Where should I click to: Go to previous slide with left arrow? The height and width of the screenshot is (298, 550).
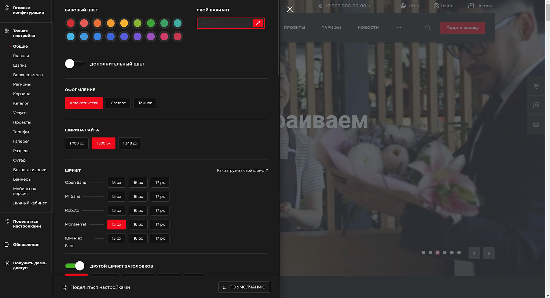point(474,253)
